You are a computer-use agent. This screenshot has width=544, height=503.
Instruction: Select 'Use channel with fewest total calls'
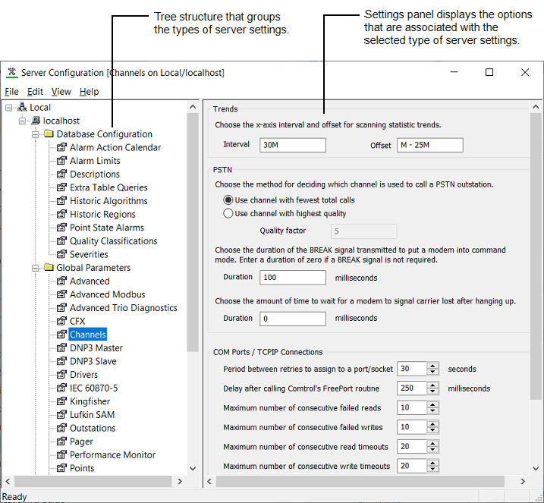click(228, 200)
